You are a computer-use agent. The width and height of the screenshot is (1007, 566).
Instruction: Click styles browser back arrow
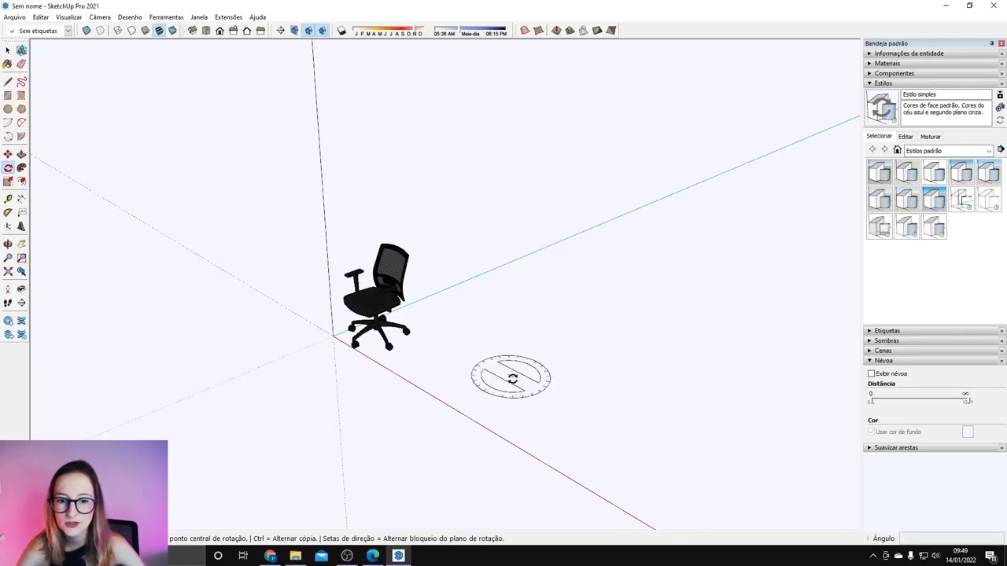(x=872, y=149)
